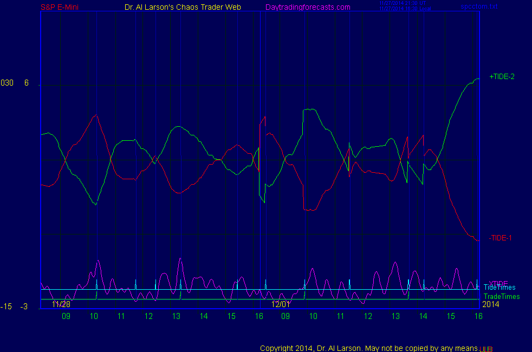Click the 11/28 date marker
The height and width of the screenshot is (352, 532).
[x=61, y=304]
